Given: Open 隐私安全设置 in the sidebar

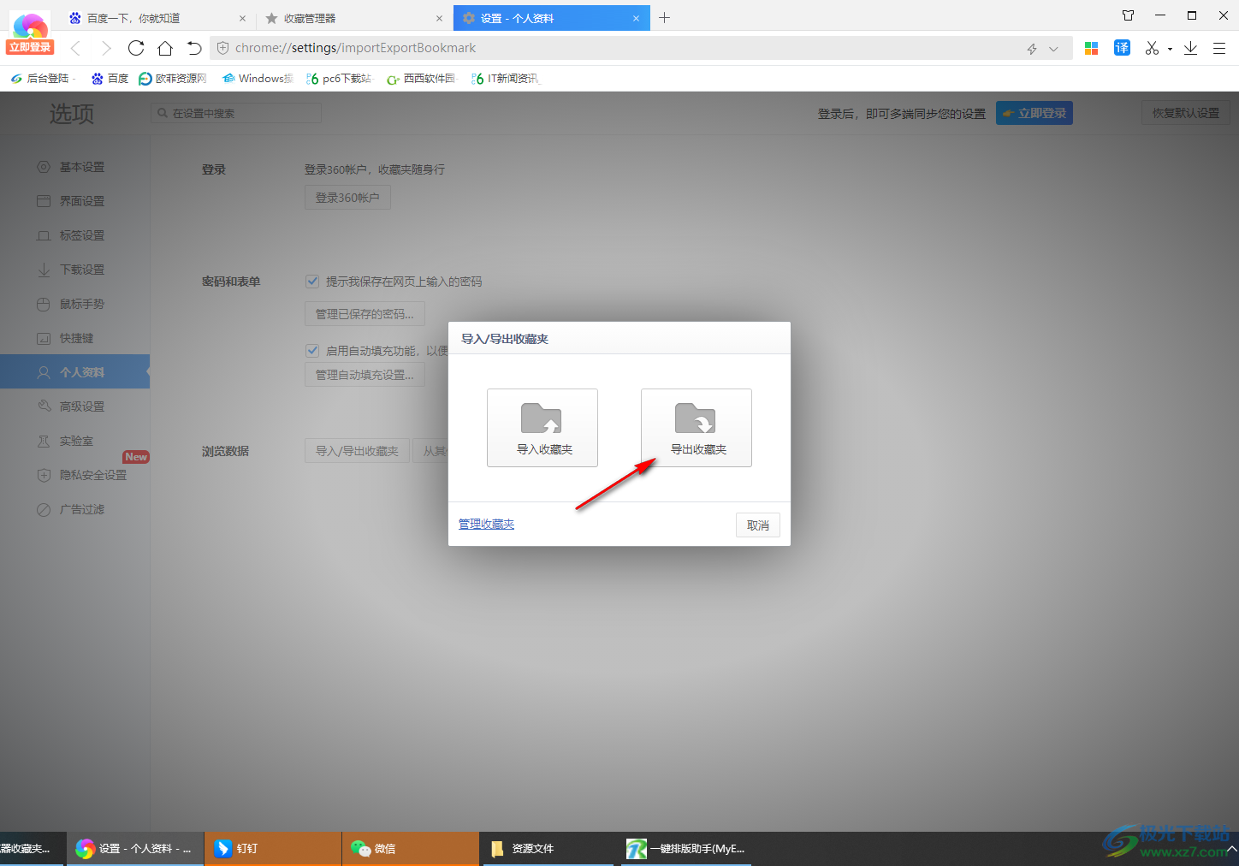Looking at the screenshot, I should coord(74,475).
